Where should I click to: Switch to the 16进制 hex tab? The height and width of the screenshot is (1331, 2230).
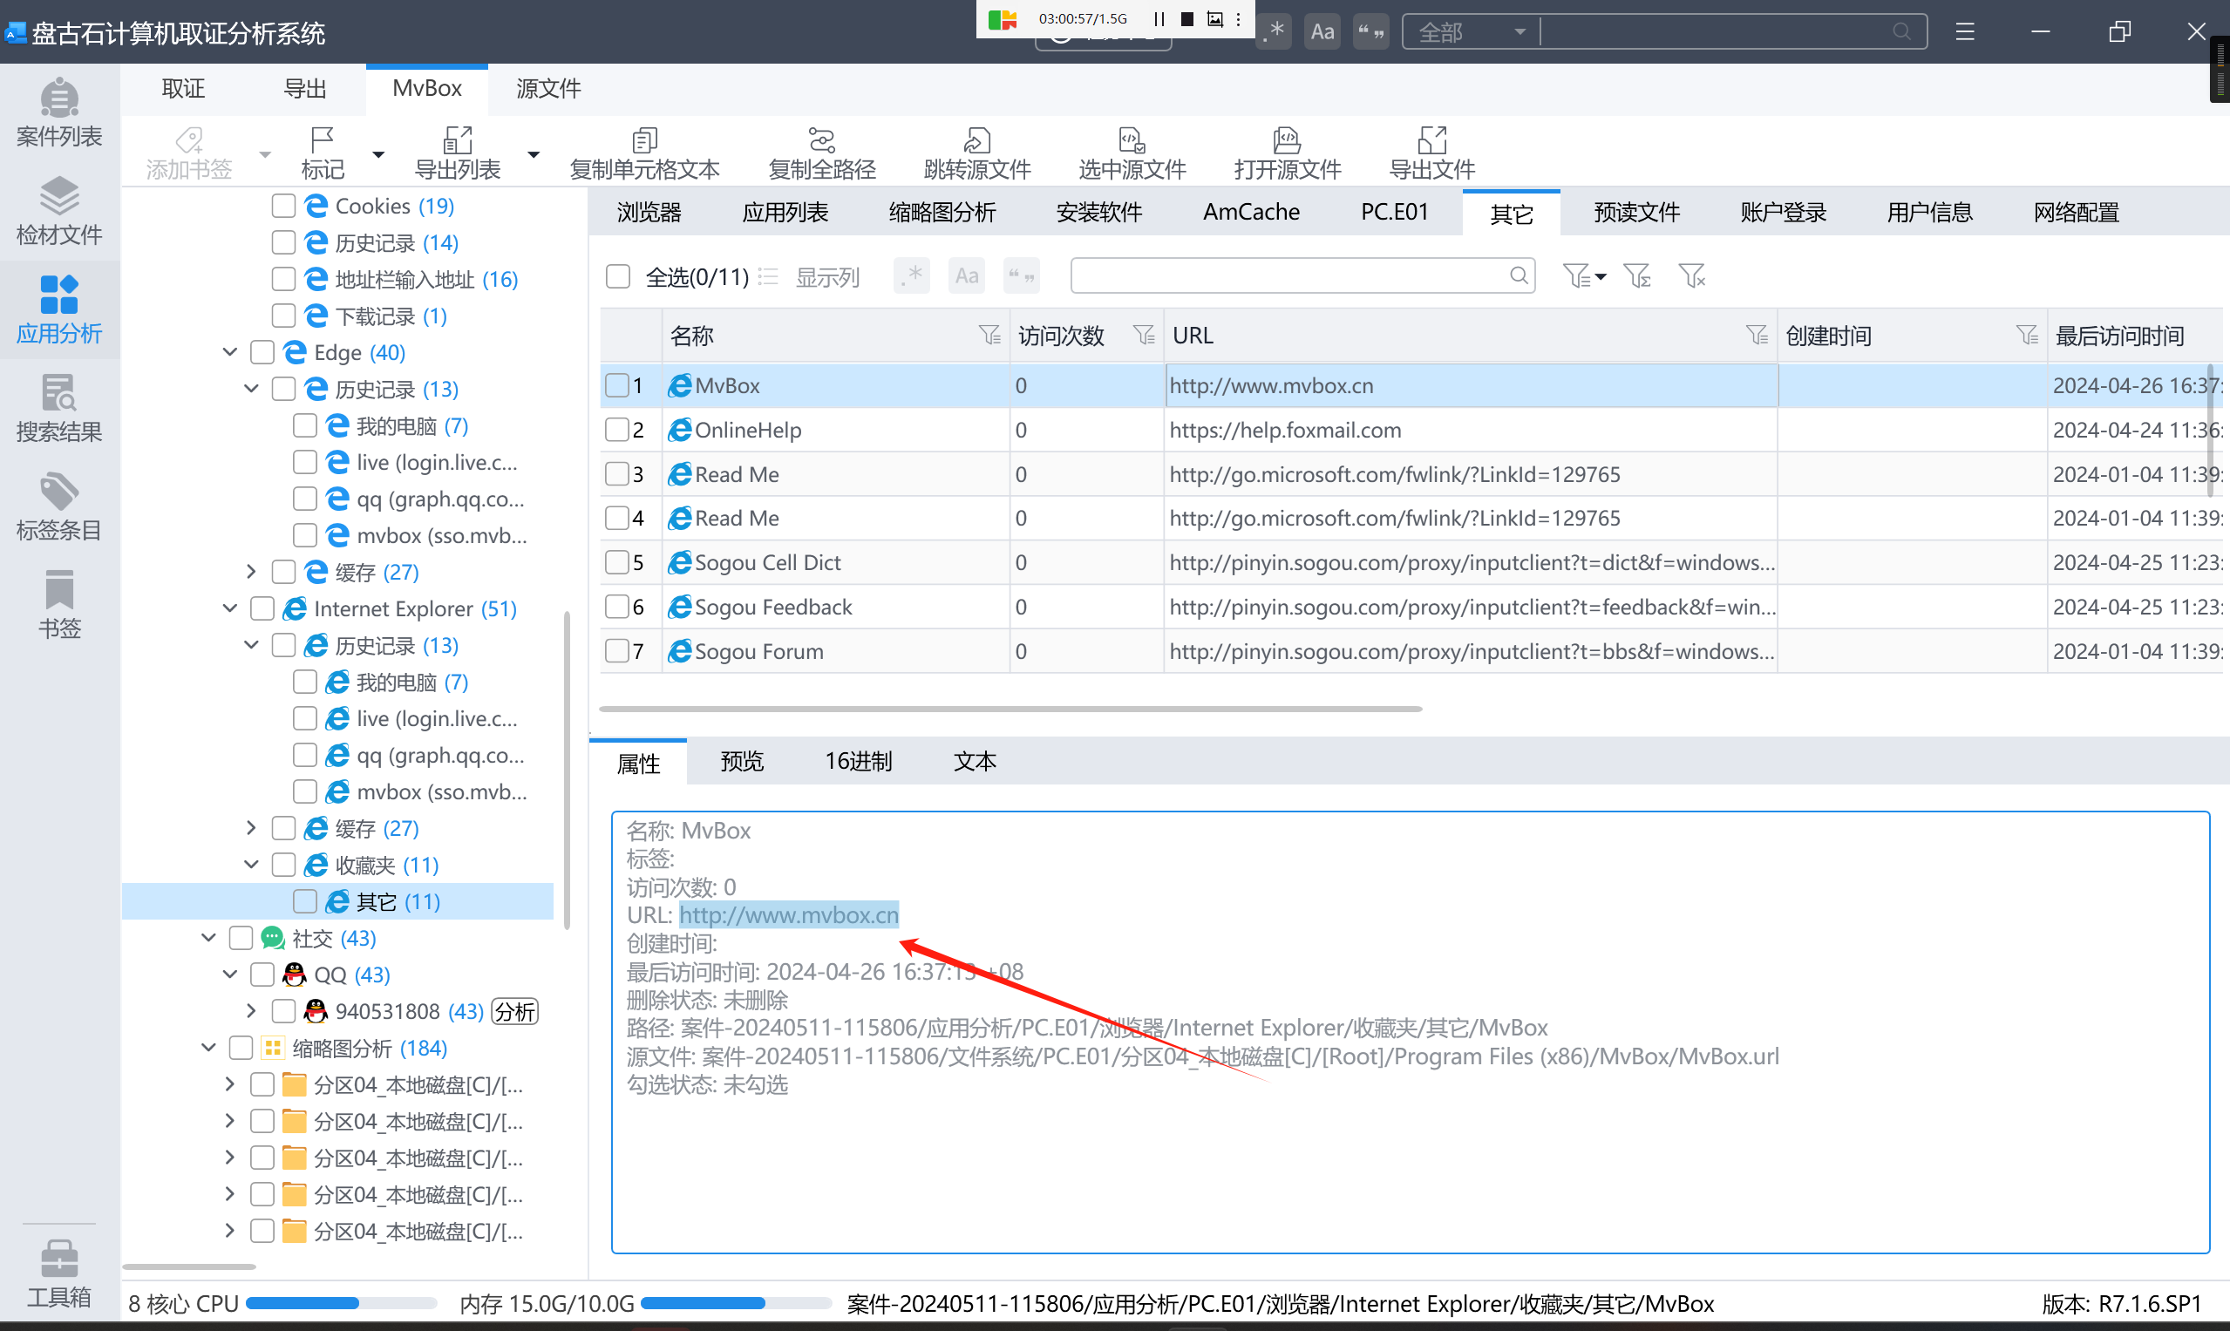[858, 762]
